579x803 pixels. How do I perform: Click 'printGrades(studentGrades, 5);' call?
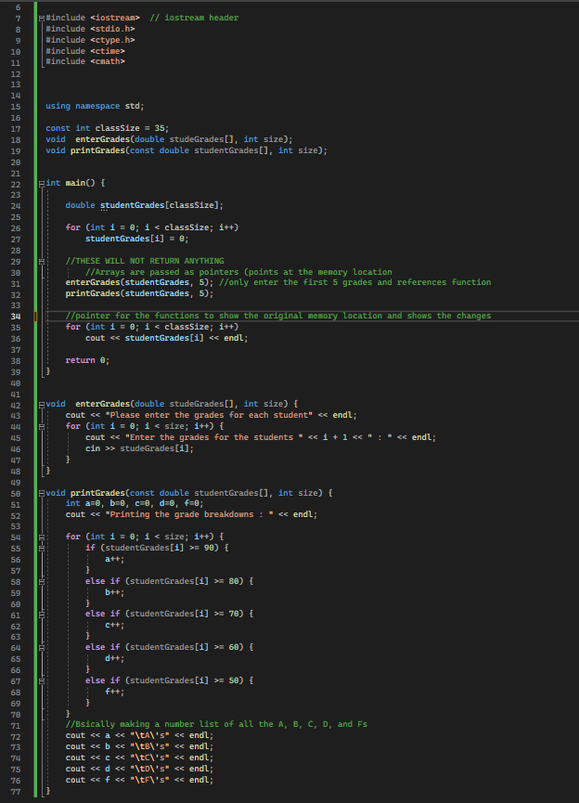tap(140, 293)
